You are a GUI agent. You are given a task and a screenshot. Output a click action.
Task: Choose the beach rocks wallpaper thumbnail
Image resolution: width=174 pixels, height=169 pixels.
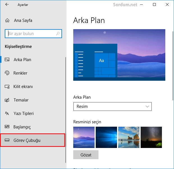tap(129, 137)
